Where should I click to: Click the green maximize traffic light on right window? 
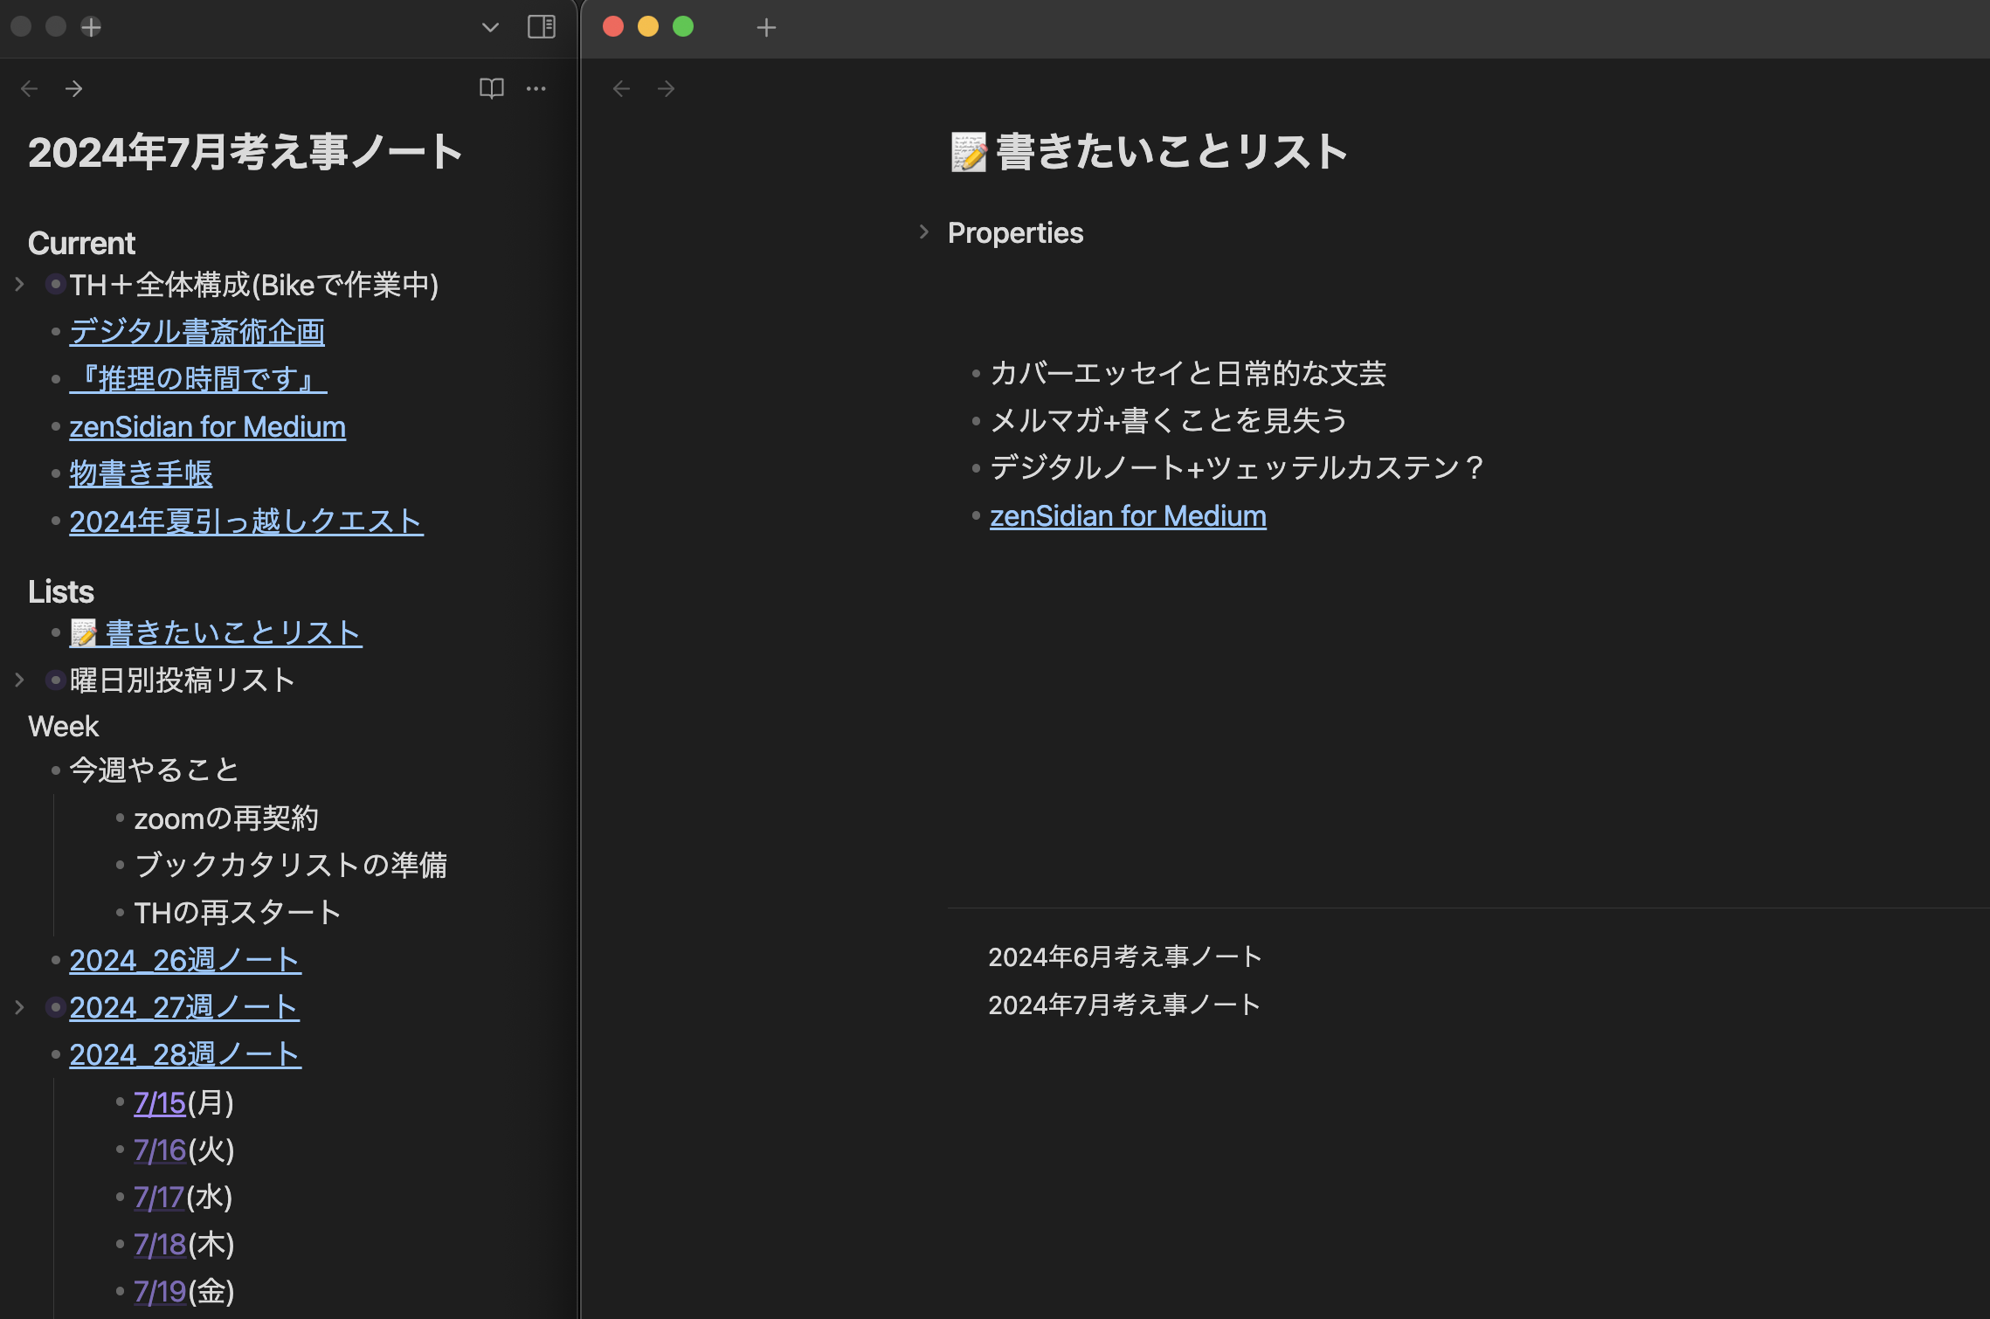tap(681, 27)
